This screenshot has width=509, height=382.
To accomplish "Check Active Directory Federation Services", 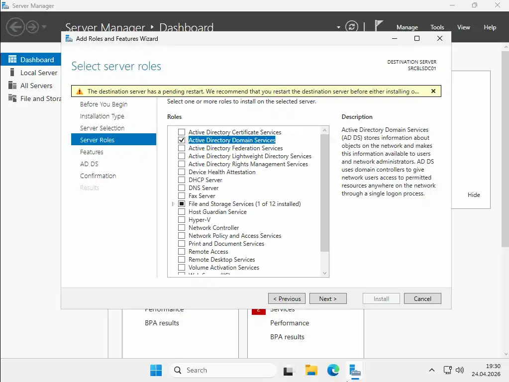I will (x=182, y=148).
